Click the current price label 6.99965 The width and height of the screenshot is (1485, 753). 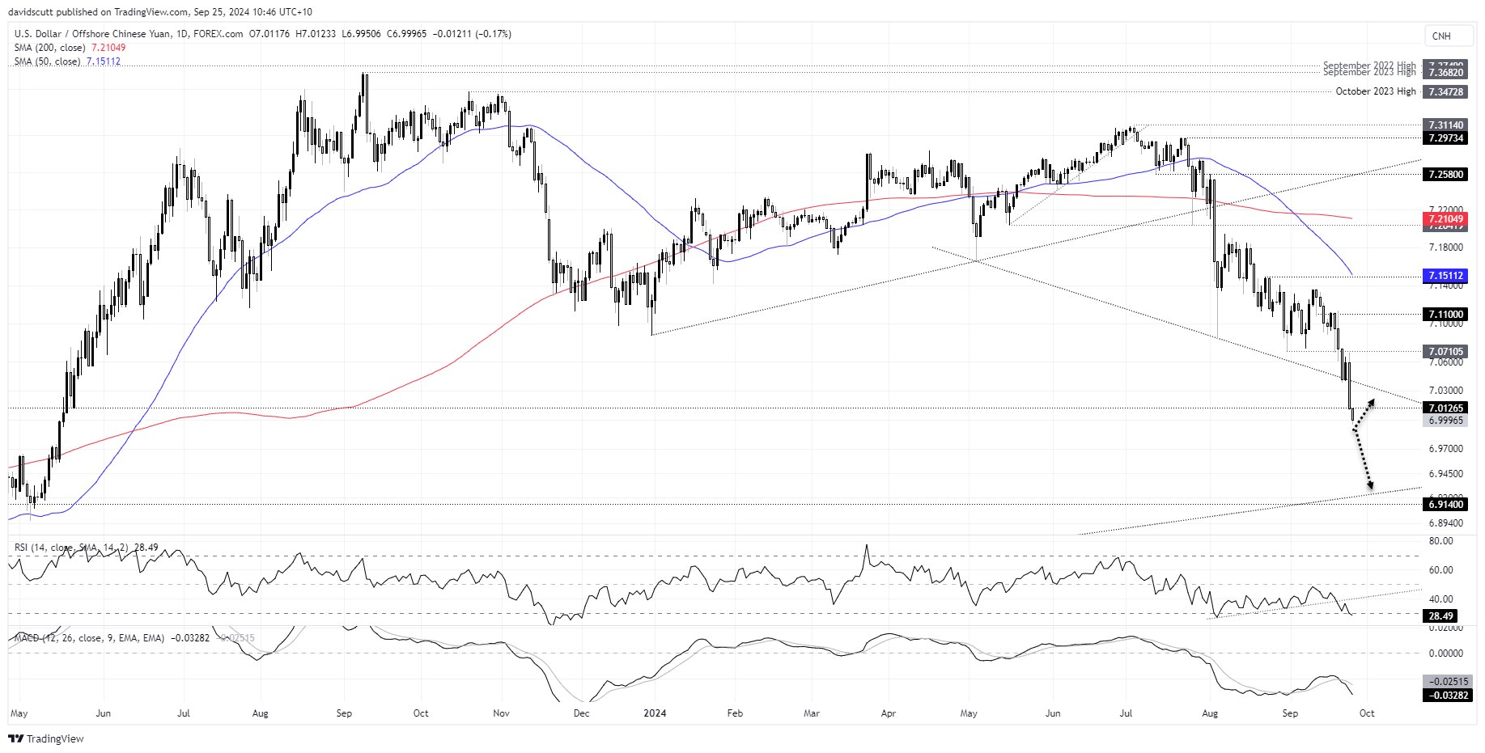[x=1445, y=421]
